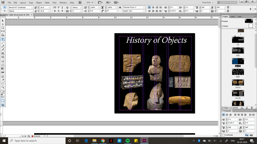Open Spotify from the Windows taskbar
This screenshot has width=257, height=144.
click(x=127, y=140)
